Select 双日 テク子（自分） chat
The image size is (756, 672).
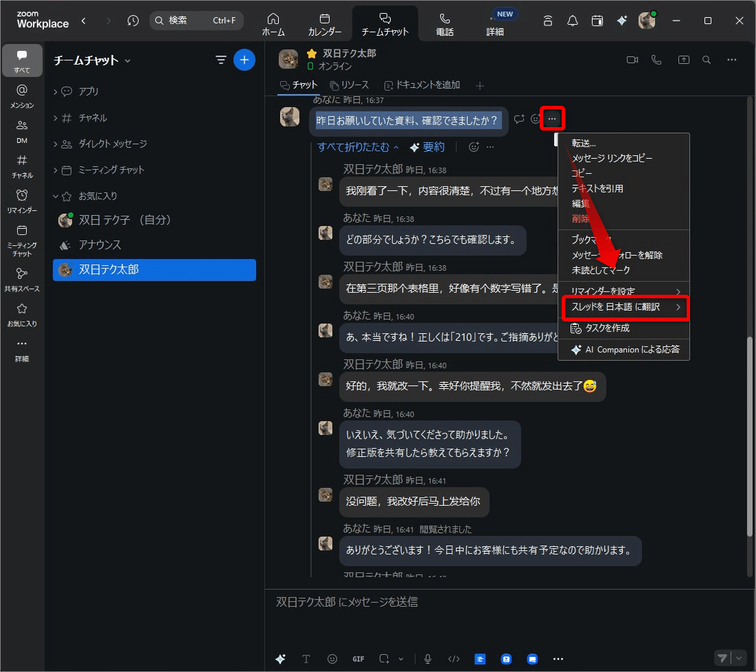pos(154,220)
